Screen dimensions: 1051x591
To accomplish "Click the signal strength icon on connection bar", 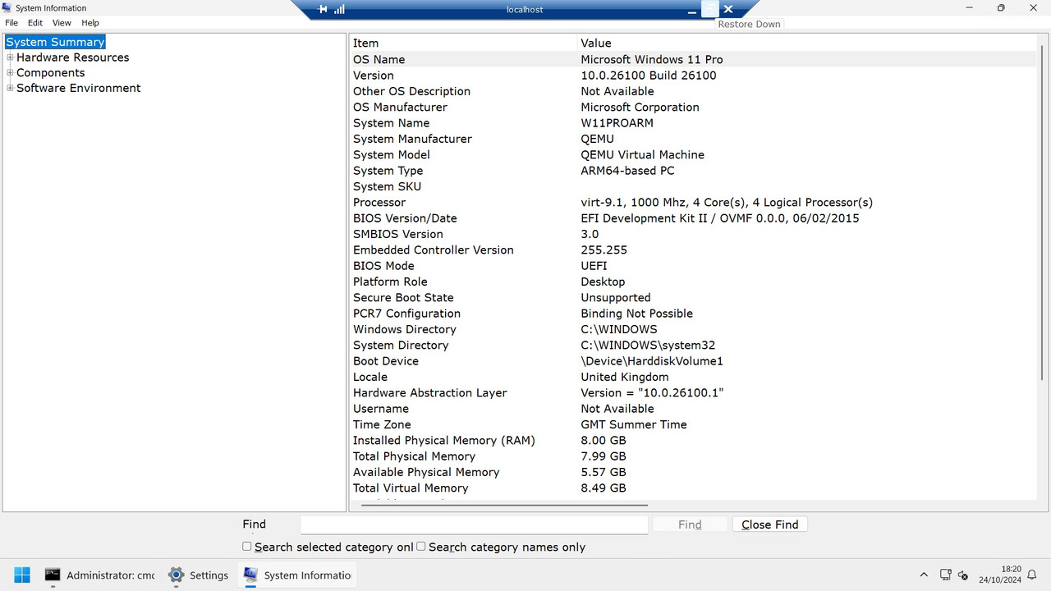I will pyautogui.click(x=340, y=9).
